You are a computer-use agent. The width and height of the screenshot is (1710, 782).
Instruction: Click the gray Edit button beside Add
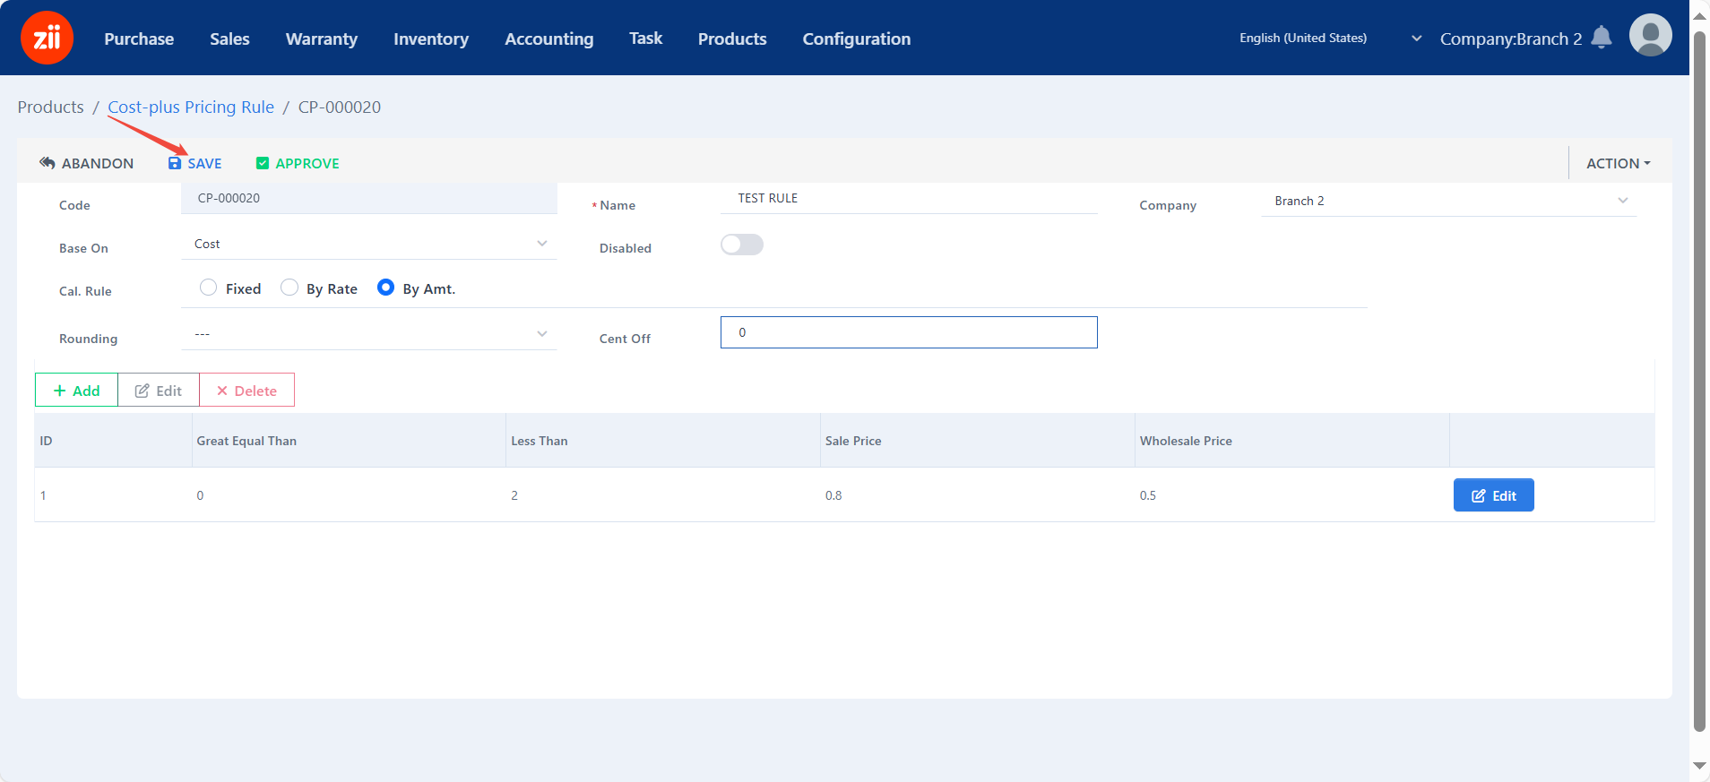[x=159, y=391]
